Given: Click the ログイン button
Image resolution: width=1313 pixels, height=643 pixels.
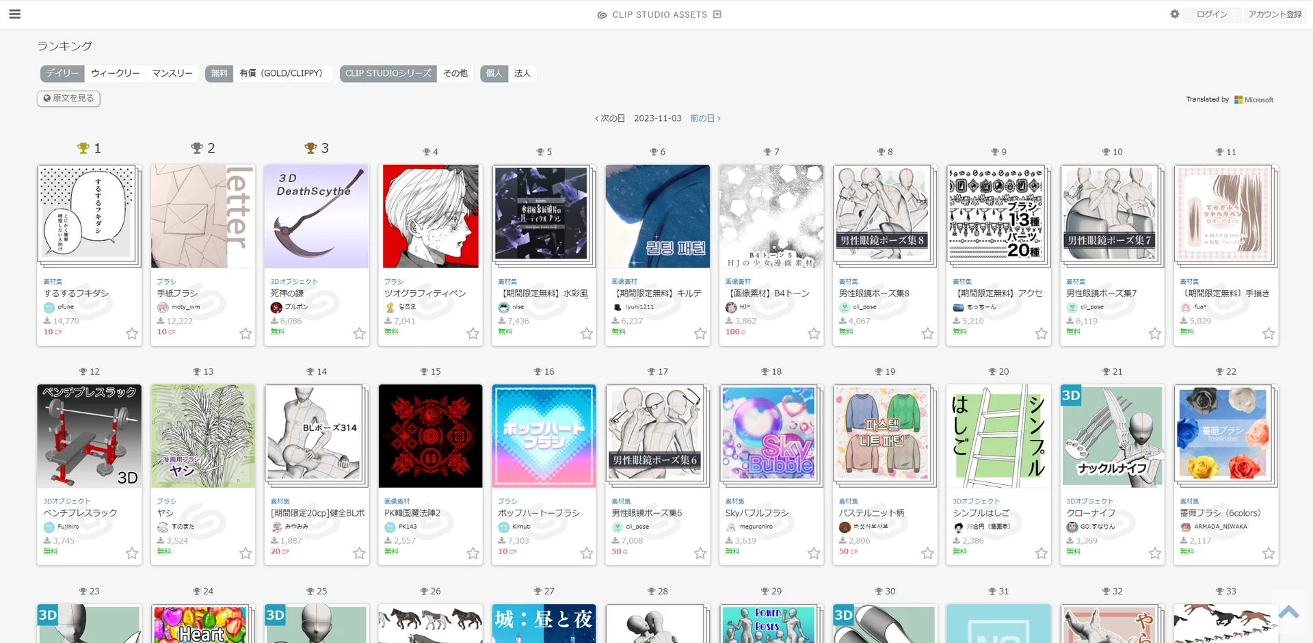Looking at the screenshot, I should [1212, 14].
